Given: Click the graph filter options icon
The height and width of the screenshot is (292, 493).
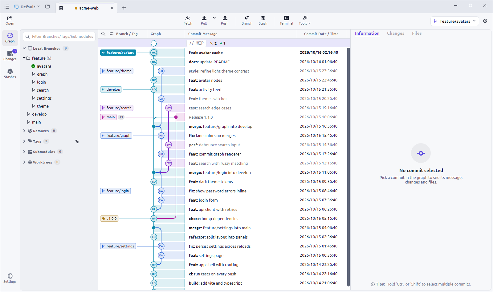Looking at the screenshot, I should coord(112,34).
